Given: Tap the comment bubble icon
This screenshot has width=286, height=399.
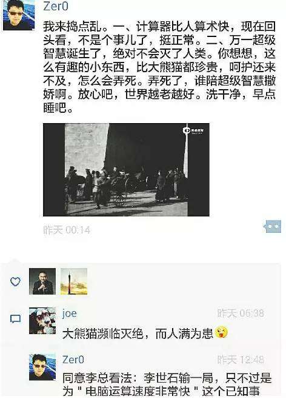Looking at the screenshot, I should click(15, 319).
